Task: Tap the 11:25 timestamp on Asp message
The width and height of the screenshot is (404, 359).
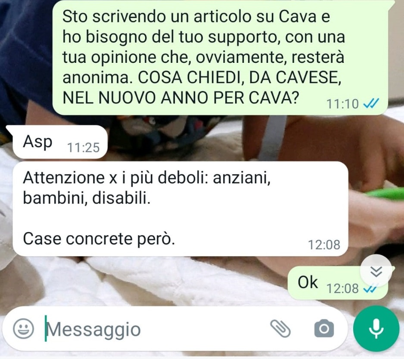Action: (83, 148)
